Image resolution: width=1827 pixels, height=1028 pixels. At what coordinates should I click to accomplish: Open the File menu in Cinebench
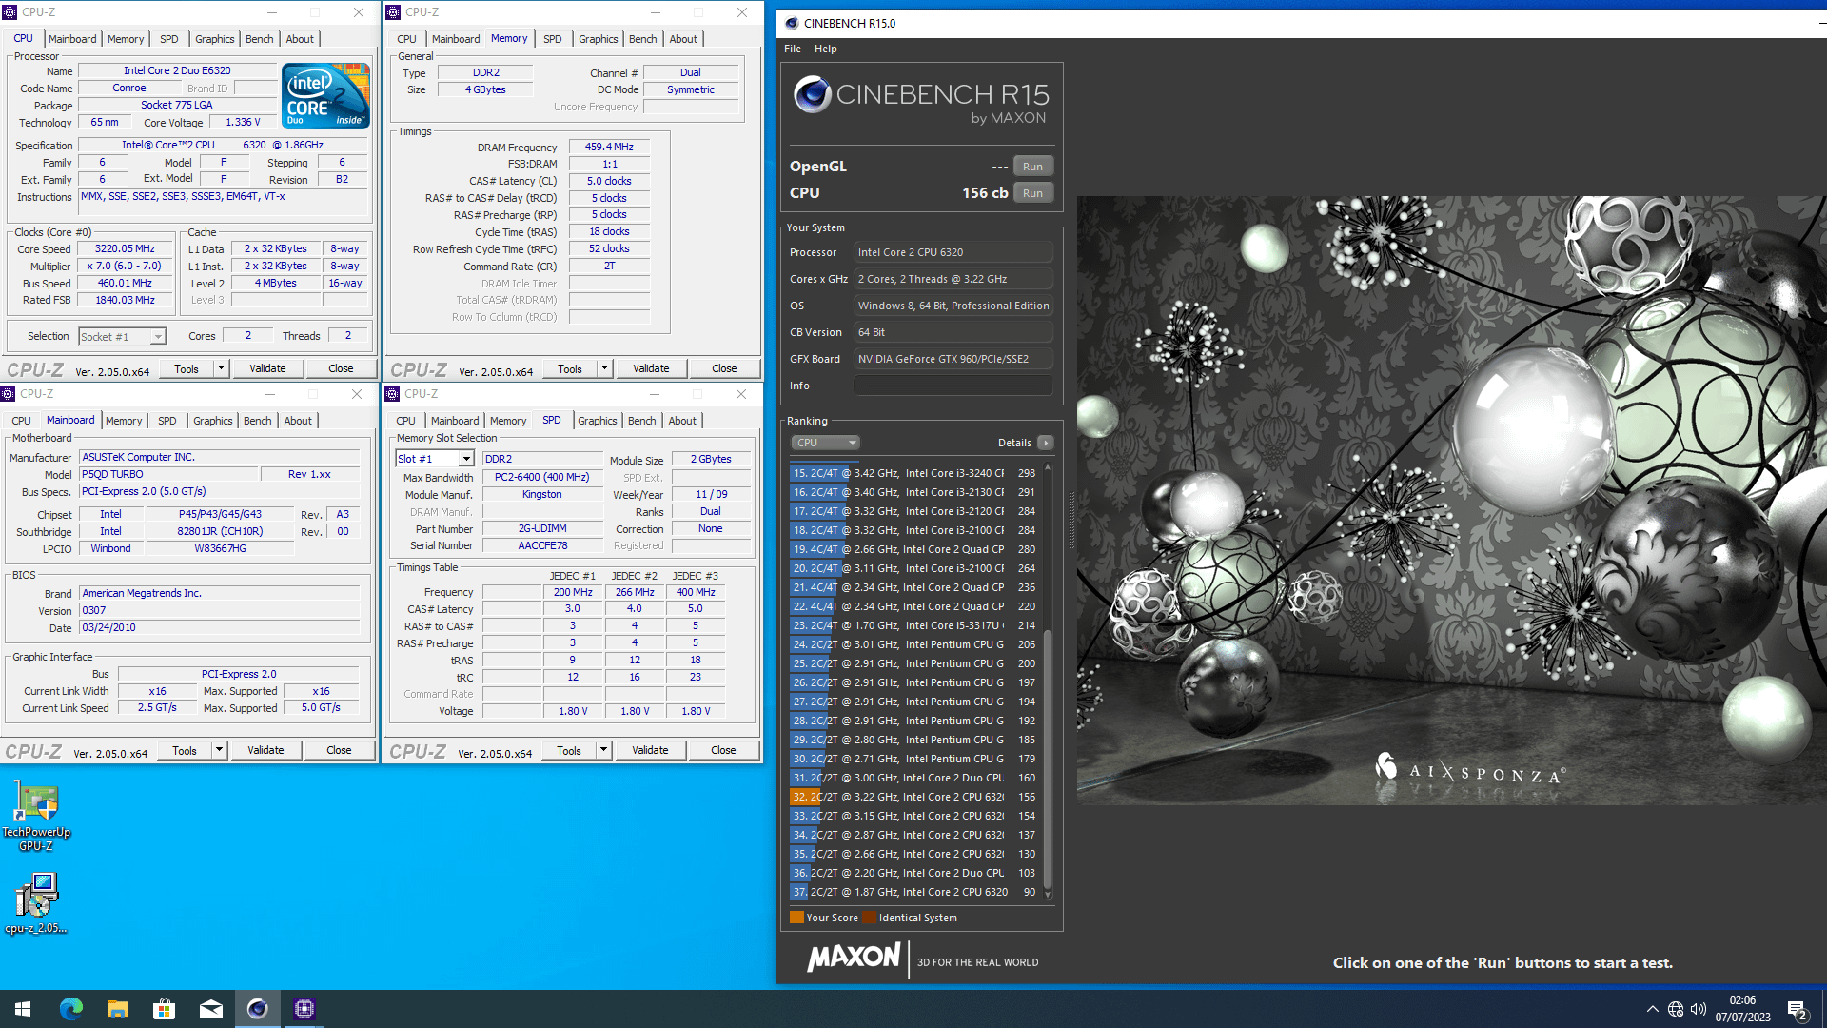(793, 49)
